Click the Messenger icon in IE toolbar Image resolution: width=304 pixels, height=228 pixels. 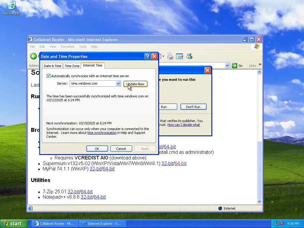pos(189,56)
